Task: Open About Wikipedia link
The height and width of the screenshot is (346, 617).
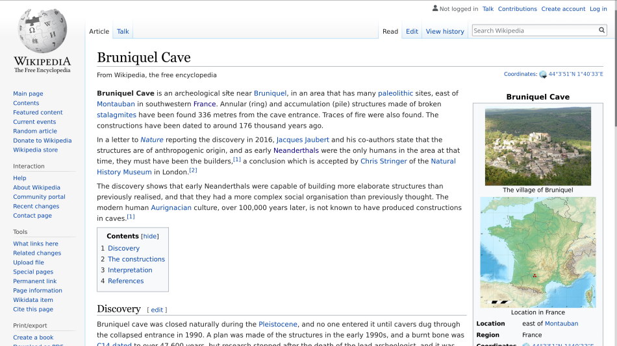Action: coord(36,187)
